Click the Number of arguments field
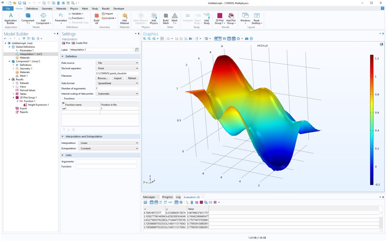Screen dimensions: 387x241 [x=117, y=88]
